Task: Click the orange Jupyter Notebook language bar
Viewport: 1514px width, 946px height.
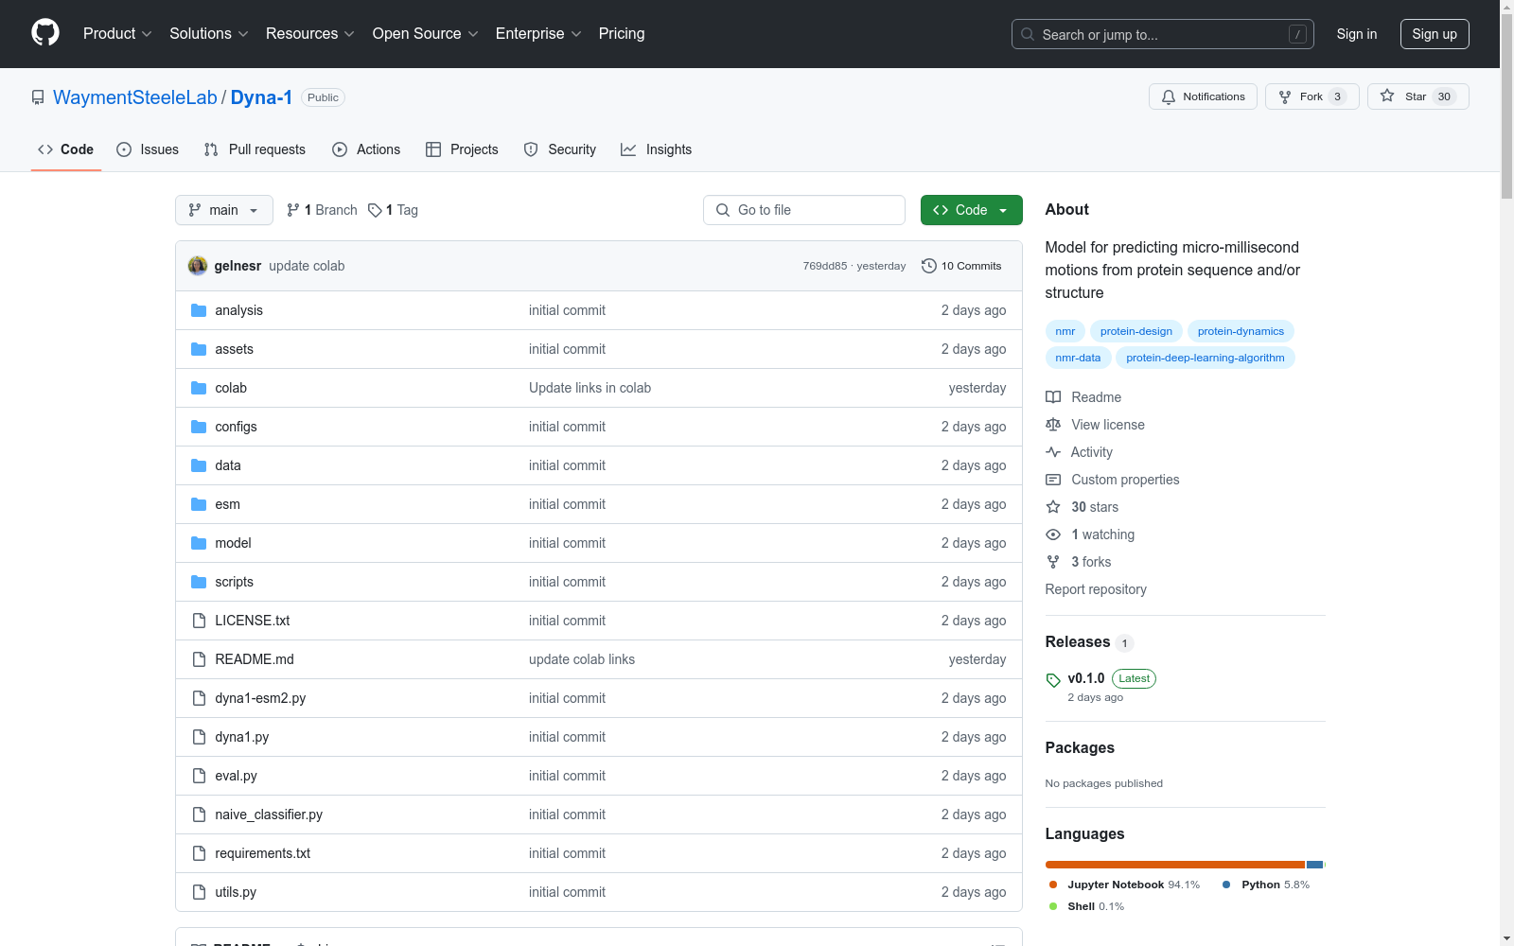Action: click(x=1175, y=865)
